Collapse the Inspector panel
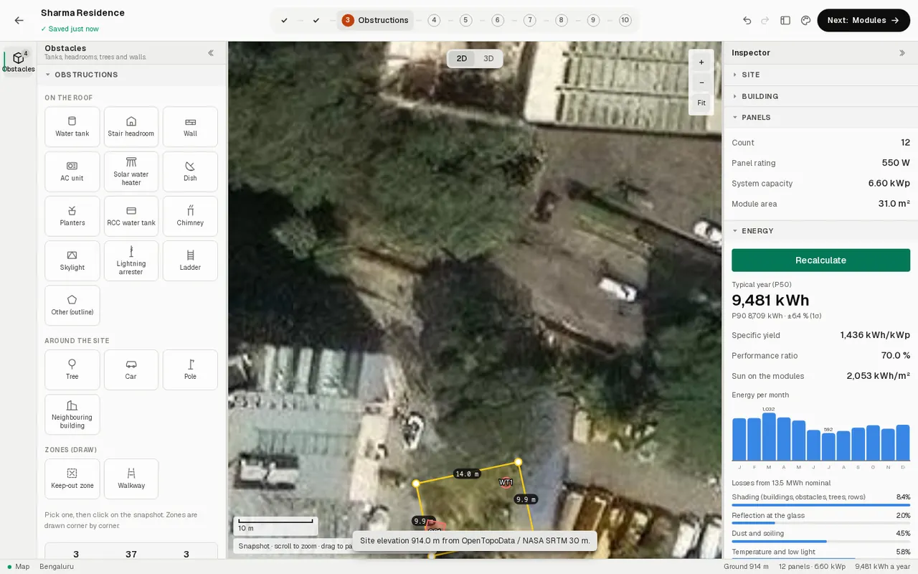Image resolution: width=918 pixels, height=574 pixels. 902,52
